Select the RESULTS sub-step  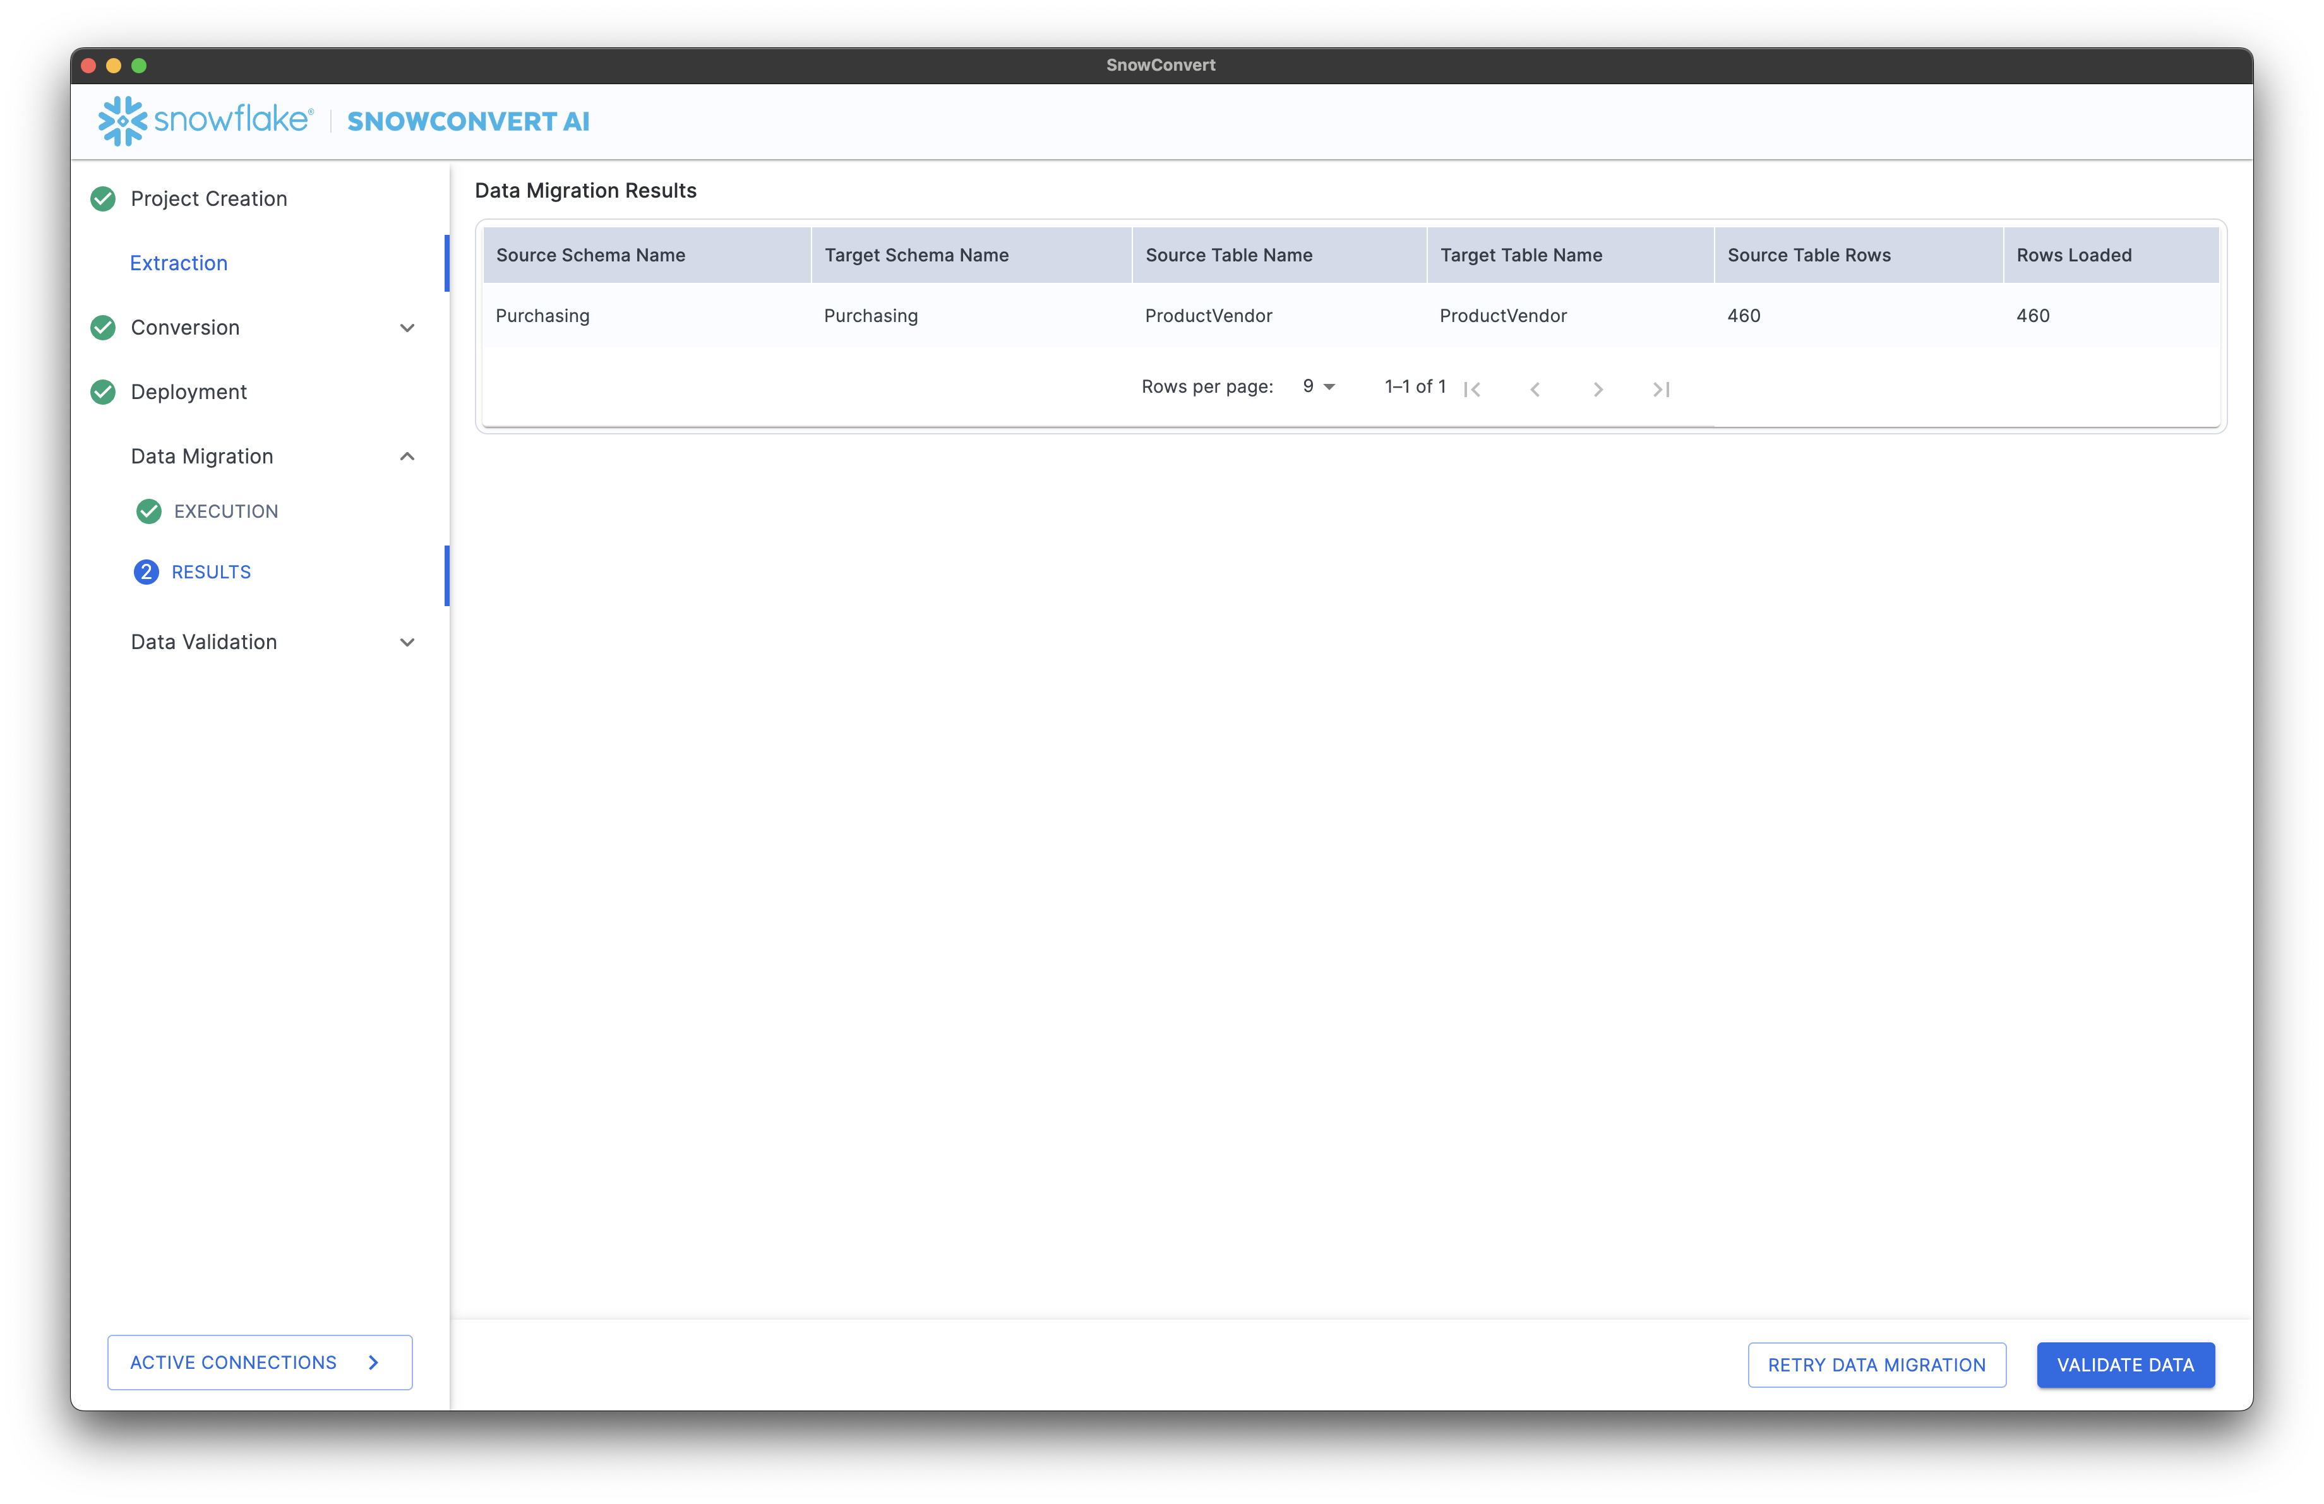(211, 572)
